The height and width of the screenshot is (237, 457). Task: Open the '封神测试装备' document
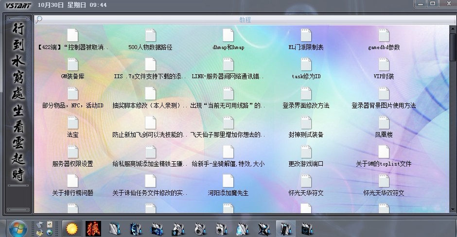[306, 123]
